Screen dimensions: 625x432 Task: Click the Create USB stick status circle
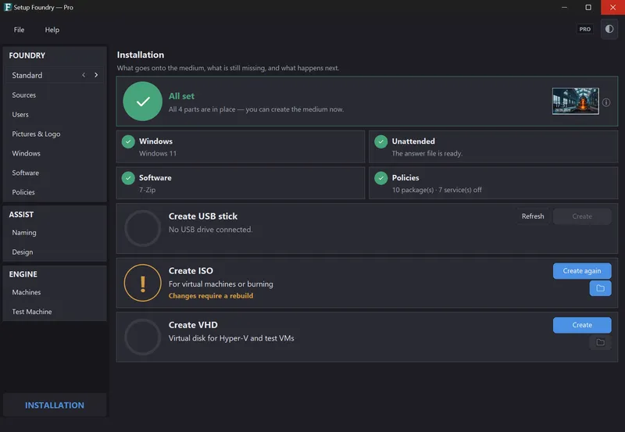coord(143,228)
